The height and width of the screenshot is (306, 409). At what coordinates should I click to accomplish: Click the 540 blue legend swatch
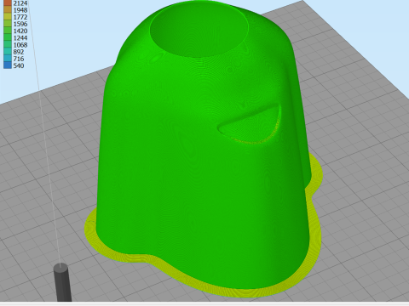coord(8,65)
